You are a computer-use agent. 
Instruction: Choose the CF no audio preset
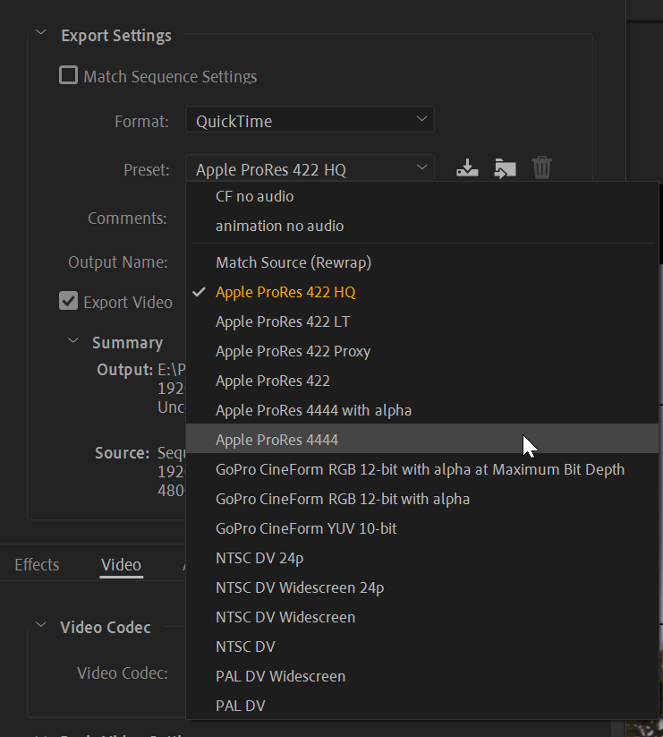coord(254,196)
